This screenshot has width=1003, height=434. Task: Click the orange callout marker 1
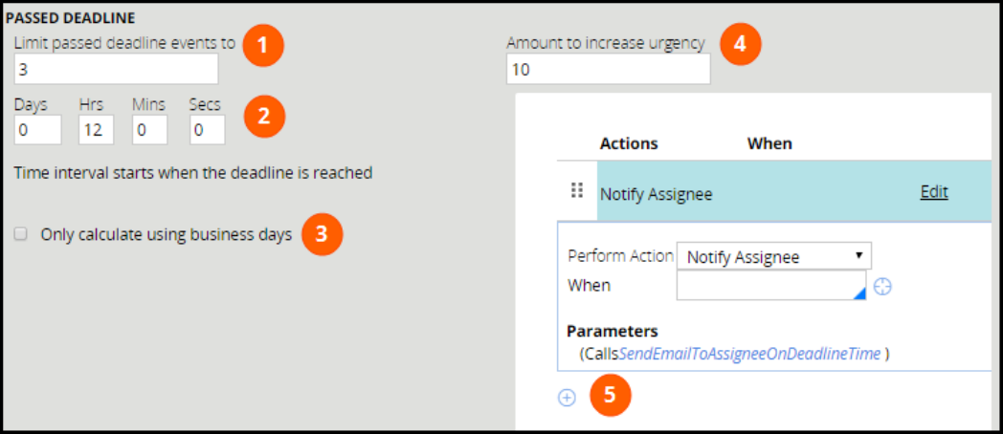click(x=262, y=45)
